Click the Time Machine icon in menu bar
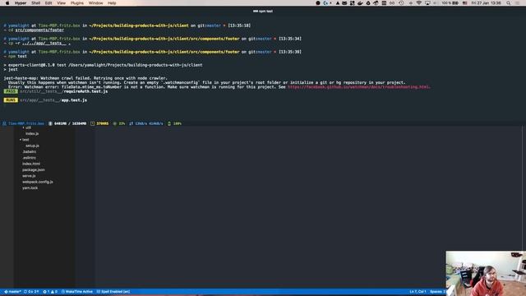The height and width of the screenshot is (296, 526). click(401, 3)
